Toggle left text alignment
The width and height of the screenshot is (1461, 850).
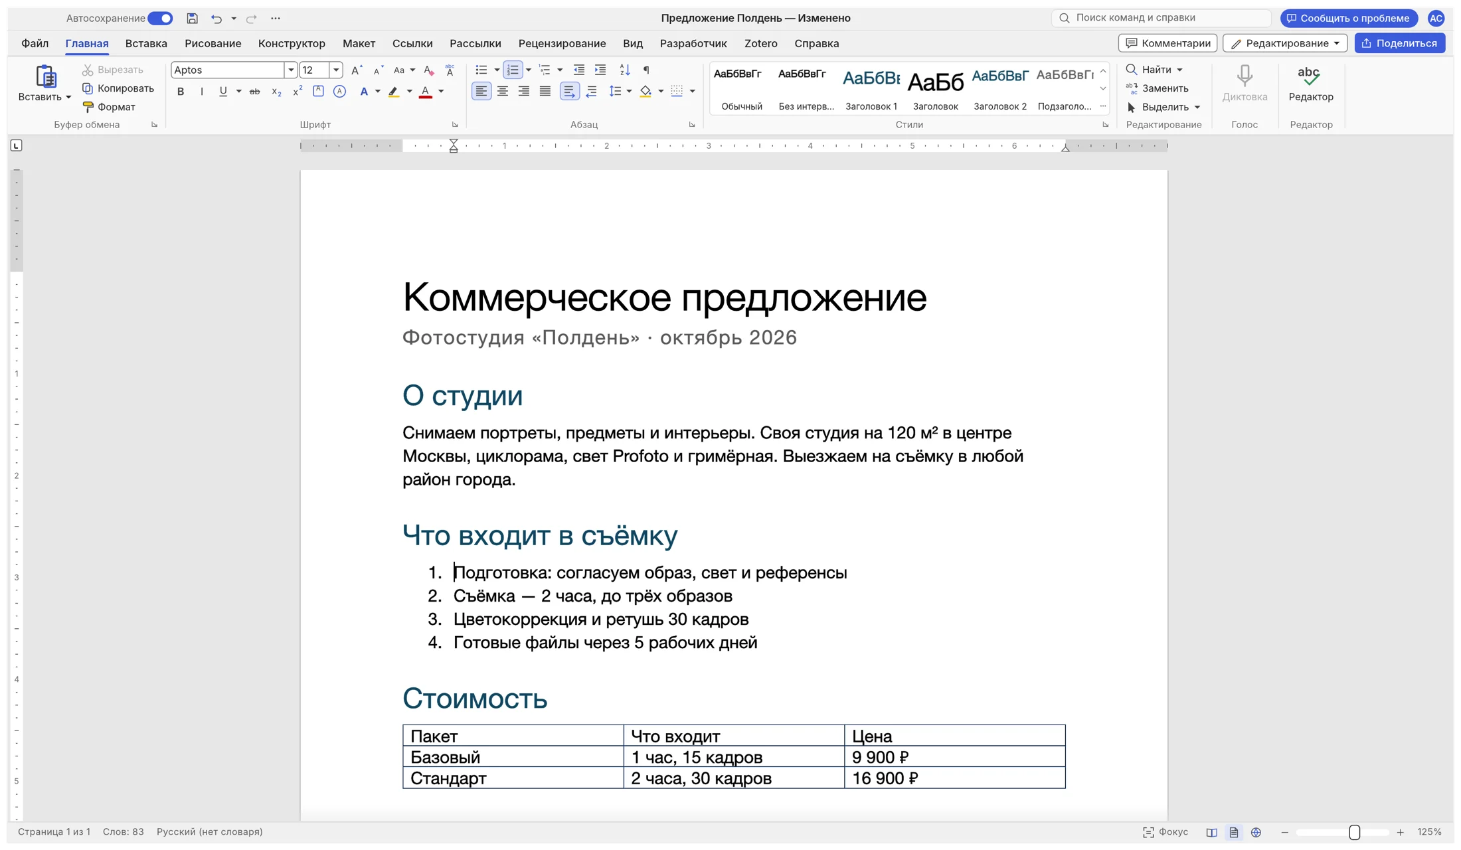(x=481, y=92)
